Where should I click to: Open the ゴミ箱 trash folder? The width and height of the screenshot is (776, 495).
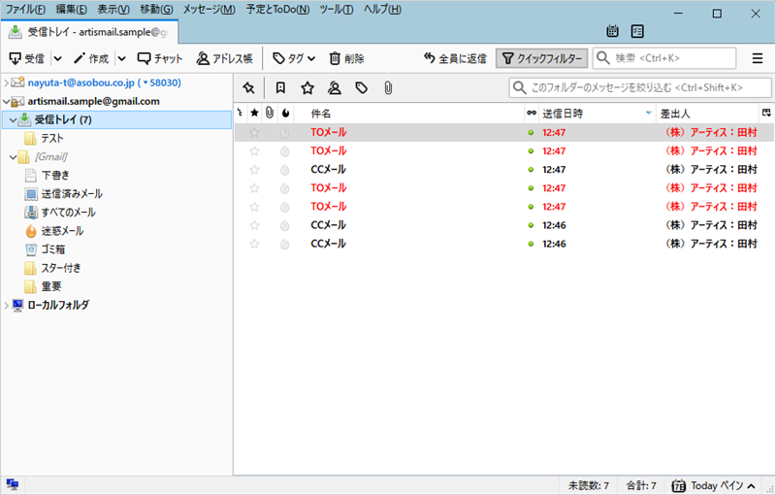[x=53, y=249]
